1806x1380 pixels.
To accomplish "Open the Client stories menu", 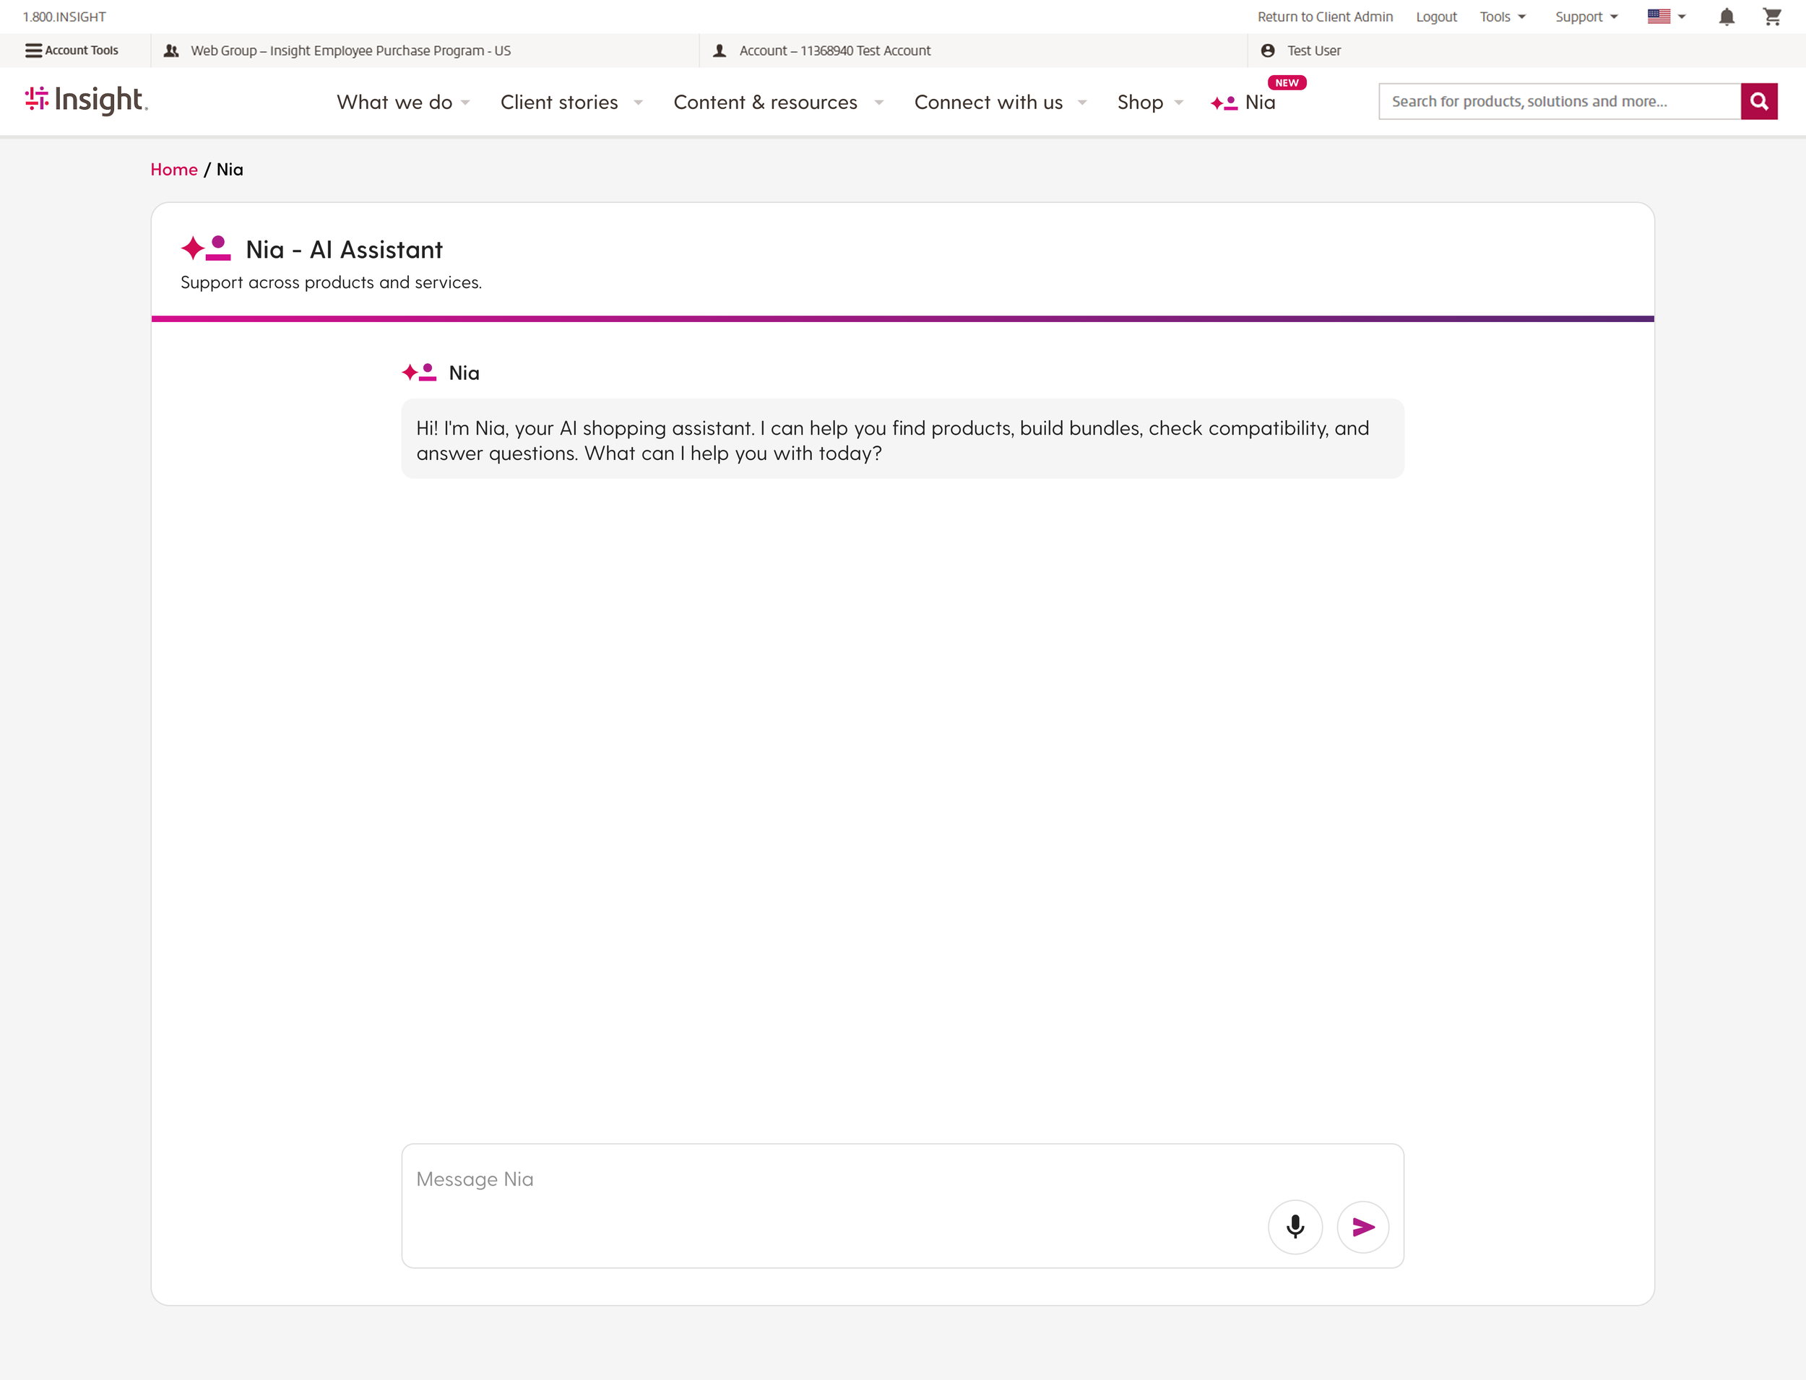I will tap(571, 102).
